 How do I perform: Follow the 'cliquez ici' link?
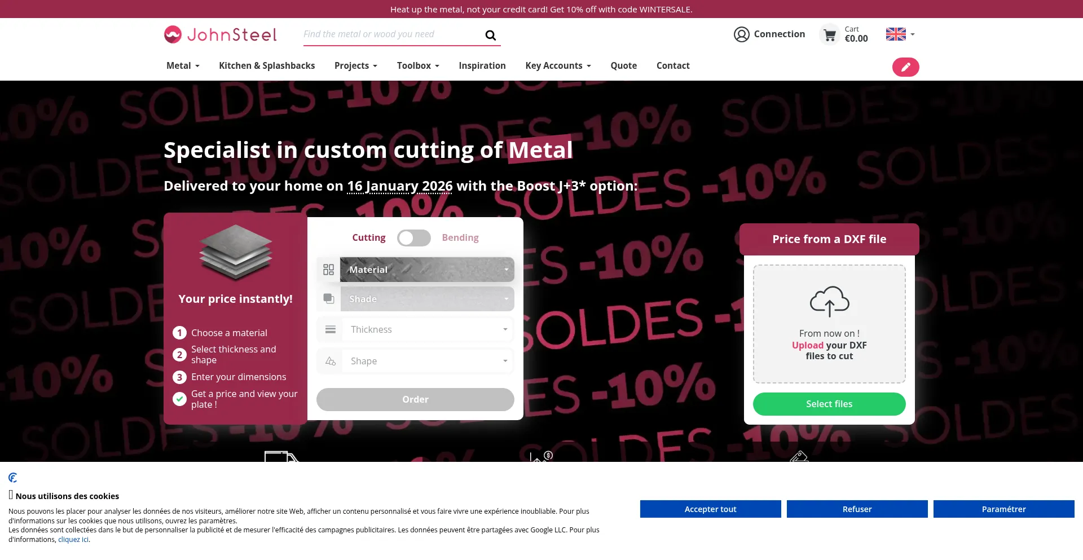pyautogui.click(x=73, y=540)
